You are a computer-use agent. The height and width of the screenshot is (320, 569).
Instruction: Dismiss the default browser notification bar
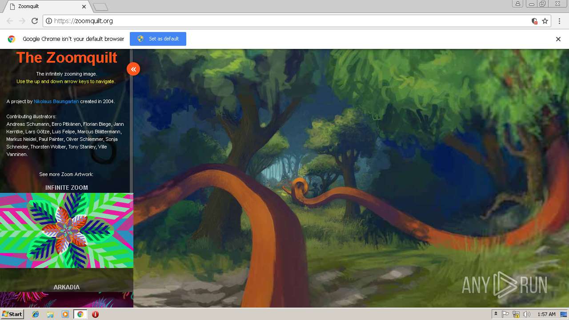click(x=558, y=39)
